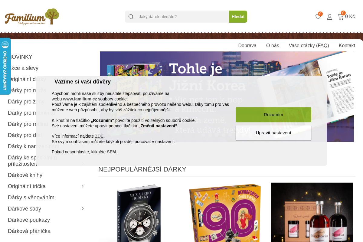Click the Hledat search button
Screen dimensions: 363x242
238,17
